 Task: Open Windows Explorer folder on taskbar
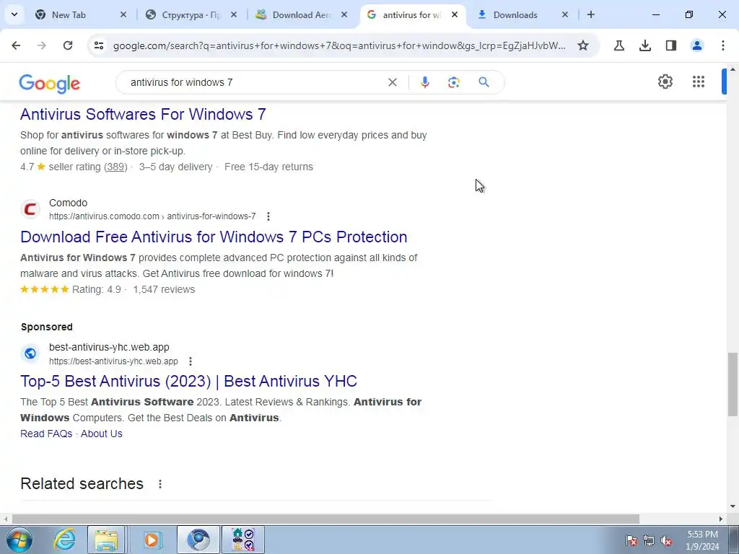click(106, 540)
